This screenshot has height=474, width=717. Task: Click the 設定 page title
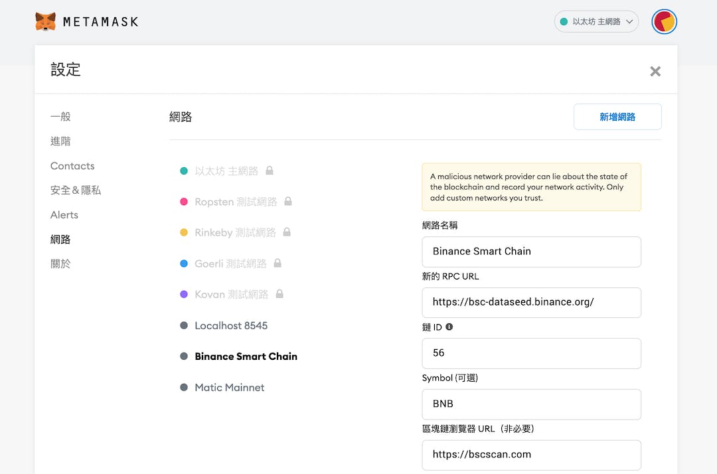click(65, 70)
